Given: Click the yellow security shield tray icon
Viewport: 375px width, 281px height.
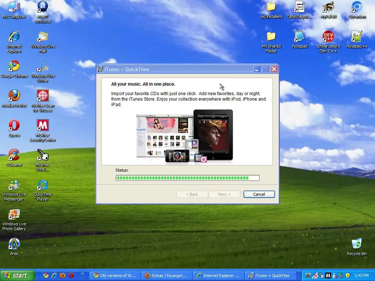Looking at the screenshot, I should 348,276.
